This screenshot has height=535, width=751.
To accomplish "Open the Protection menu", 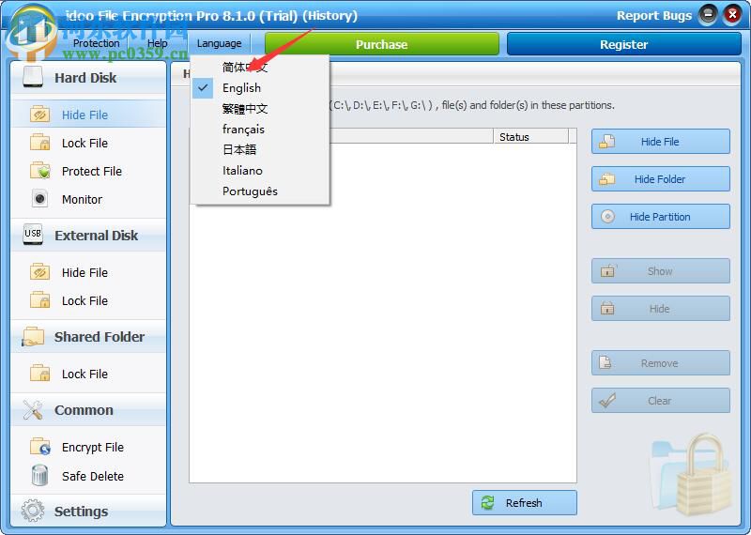I will (97, 43).
